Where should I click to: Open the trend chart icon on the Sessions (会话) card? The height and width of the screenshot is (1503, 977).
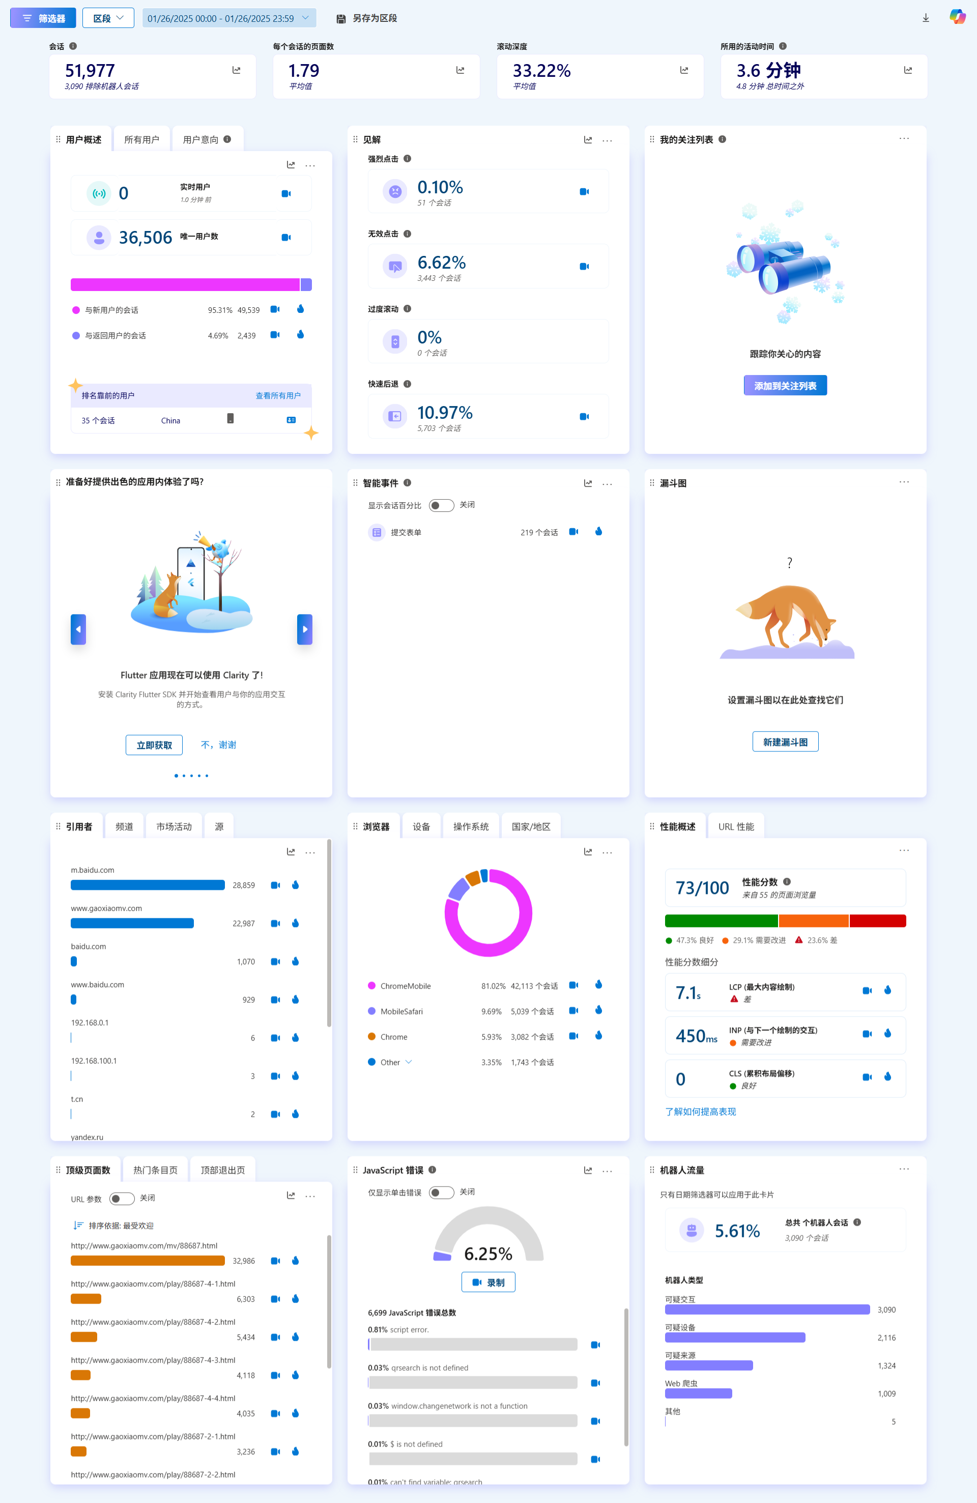pyautogui.click(x=236, y=70)
